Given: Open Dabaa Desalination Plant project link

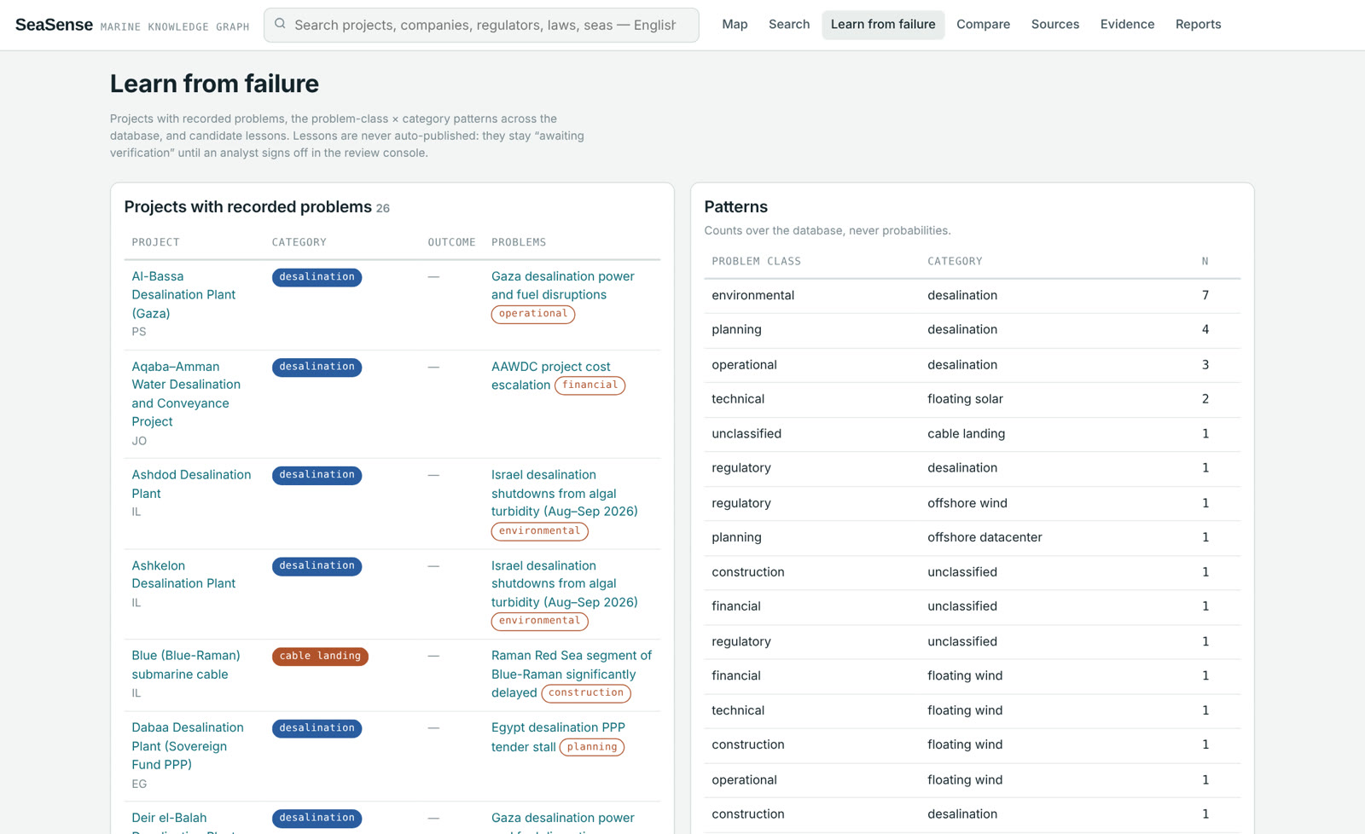Looking at the screenshot, I should coord(188,745).
